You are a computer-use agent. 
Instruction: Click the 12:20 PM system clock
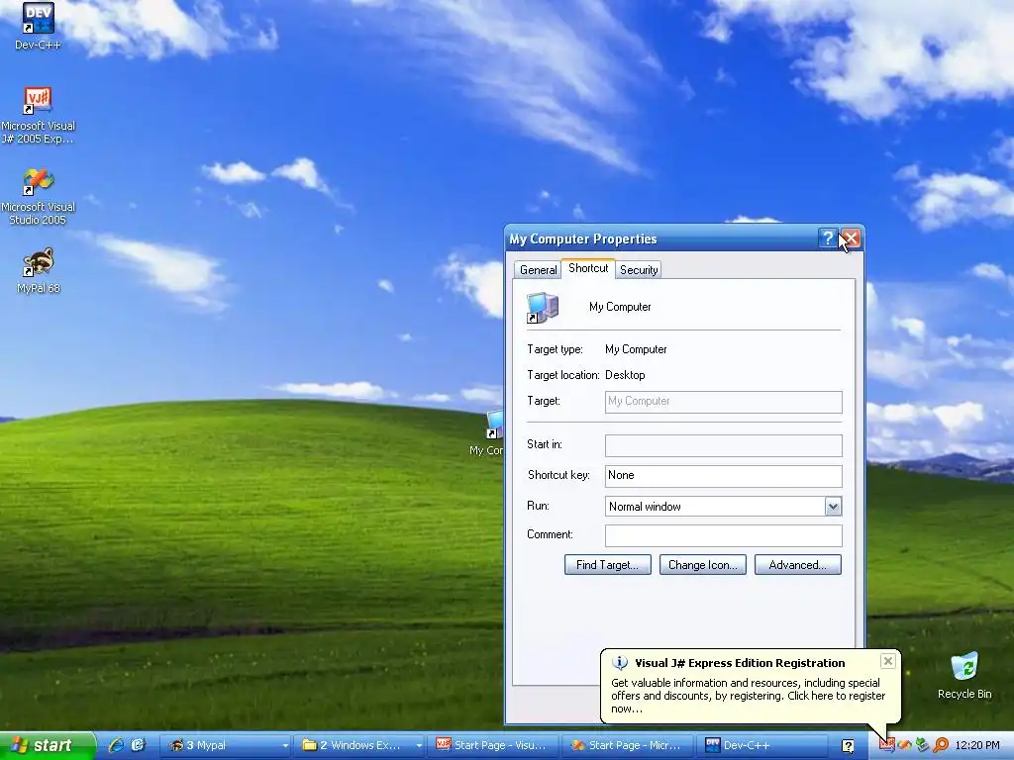[977, 746]
